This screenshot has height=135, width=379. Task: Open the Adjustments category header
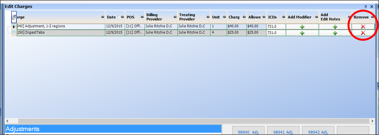pos(113,129)
